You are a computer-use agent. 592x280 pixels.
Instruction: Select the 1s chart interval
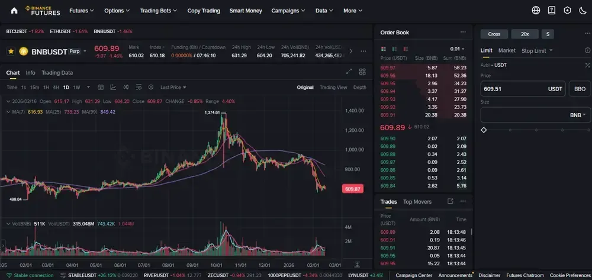pyautogui.click(x=24, y=87)
